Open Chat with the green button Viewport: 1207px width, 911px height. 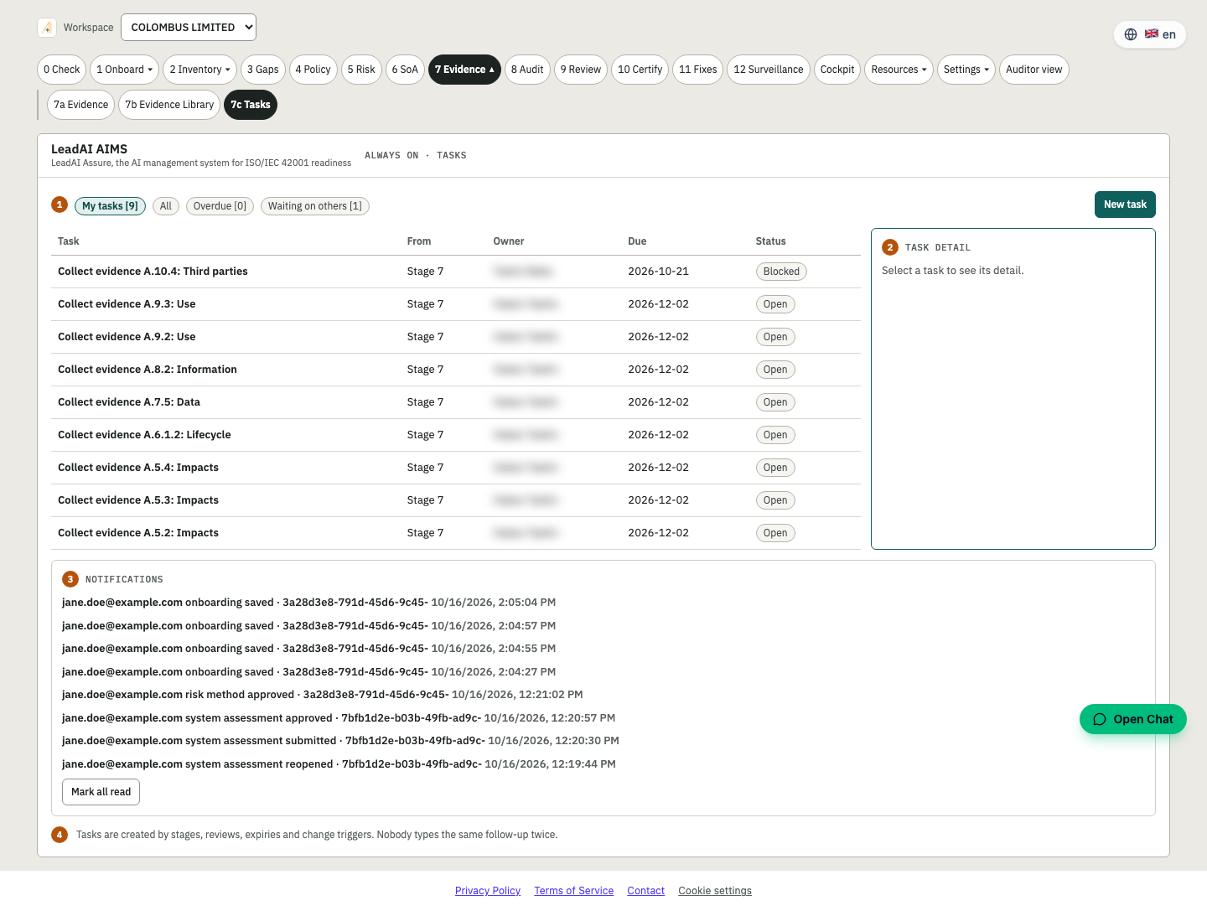point(1133,719)
